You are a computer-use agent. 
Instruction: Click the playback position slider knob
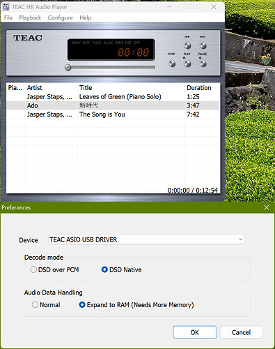tap(68, 67)
